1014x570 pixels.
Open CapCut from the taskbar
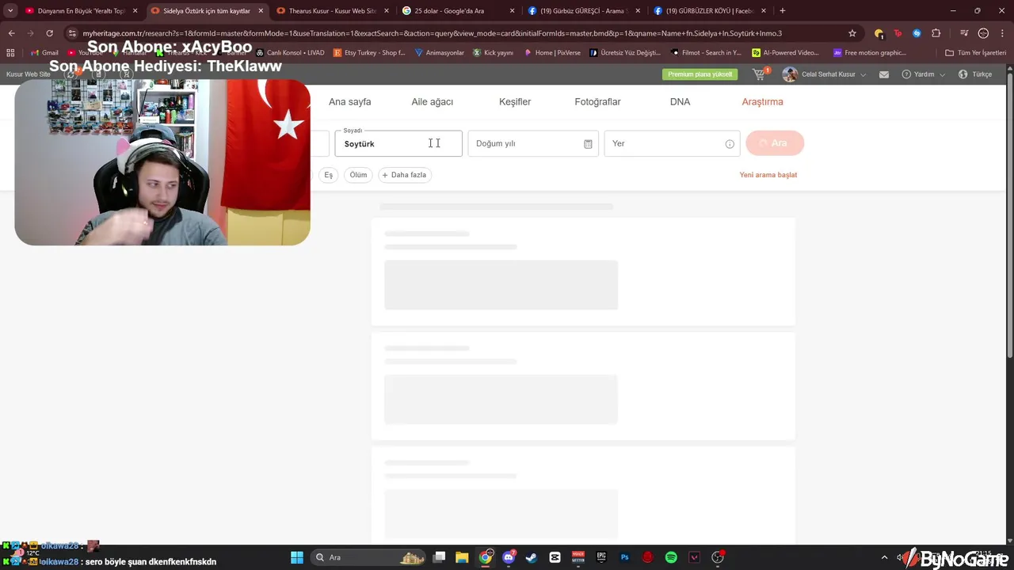(555, 557)
